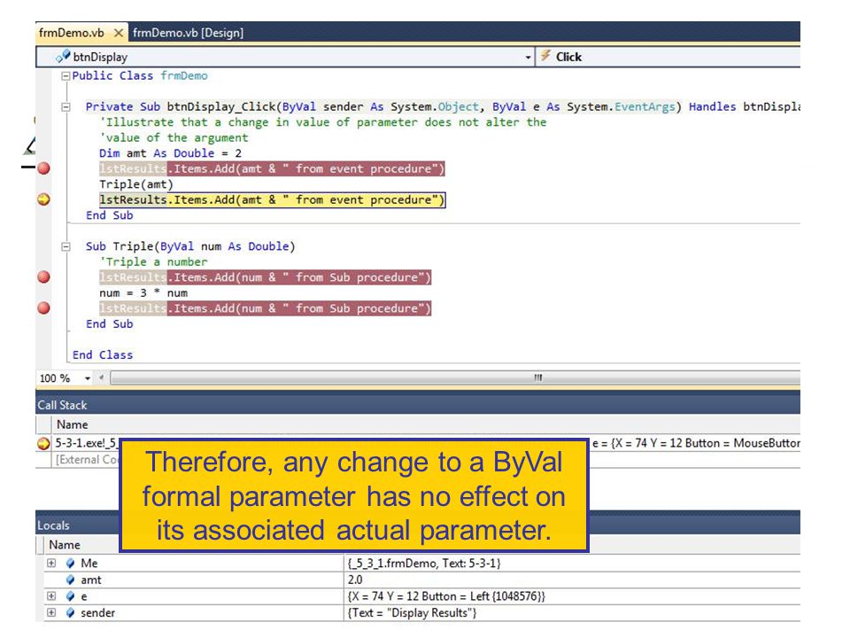This screenshot has width=850, height=638.
Task: Click the code editor horizontal scrollbar thumb
Action: click(x=455, y=377)
